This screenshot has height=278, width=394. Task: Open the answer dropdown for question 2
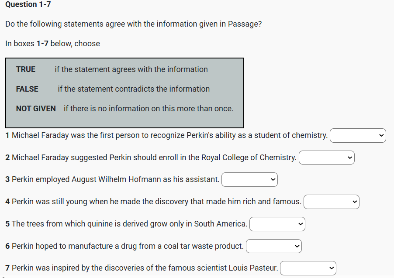326,158
